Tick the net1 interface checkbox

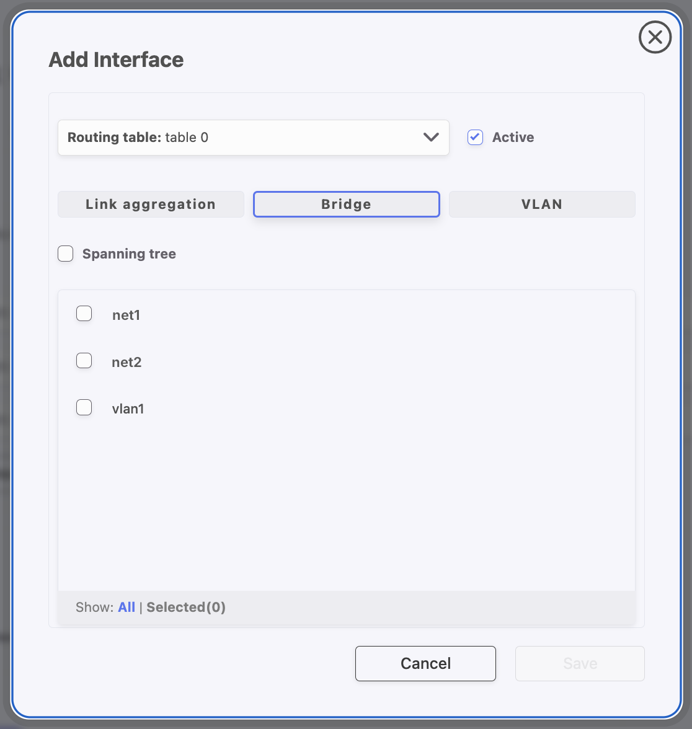pos(84,314)
